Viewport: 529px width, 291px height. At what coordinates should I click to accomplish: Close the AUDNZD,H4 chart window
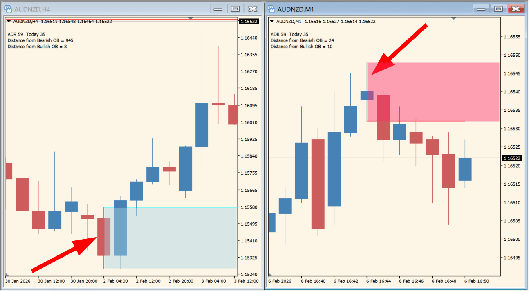(x=253, y=9)
